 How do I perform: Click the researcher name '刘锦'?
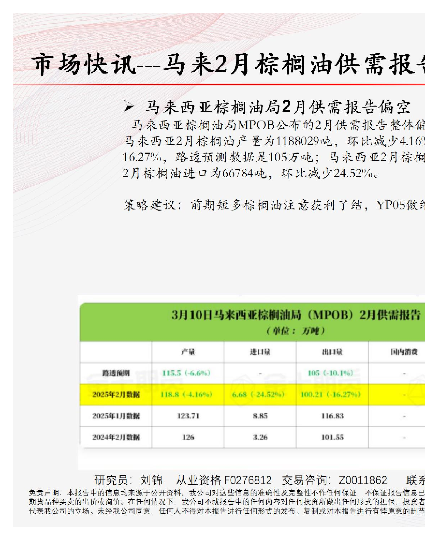(x=151, y=480)
